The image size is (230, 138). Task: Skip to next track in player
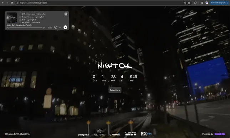[x=44, y=28]
